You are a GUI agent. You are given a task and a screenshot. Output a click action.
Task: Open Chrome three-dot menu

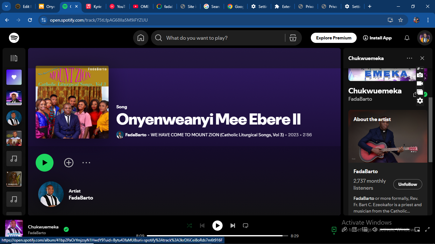pos(428,20)
